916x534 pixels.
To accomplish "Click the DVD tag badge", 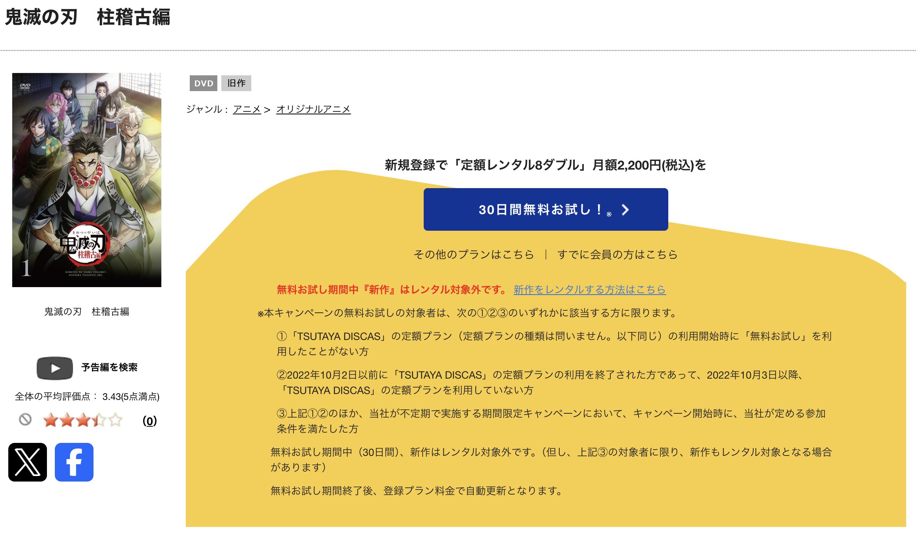I will pyautogui.click(x=204, y=83).
